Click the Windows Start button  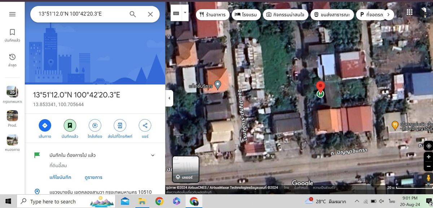pos(8,201)
